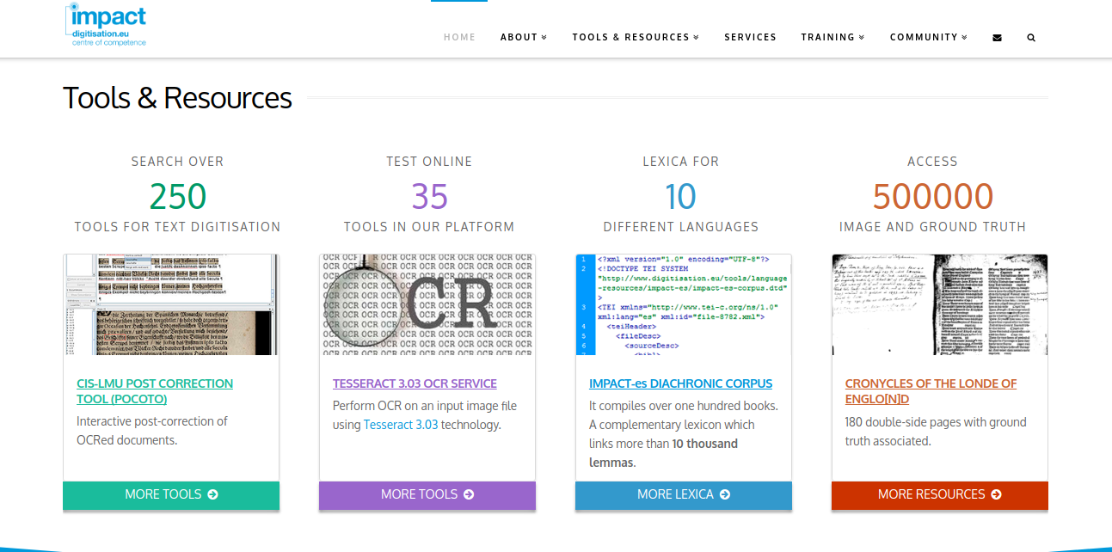Click the OCR magnifying glass thumbnail

click(427, 304)
